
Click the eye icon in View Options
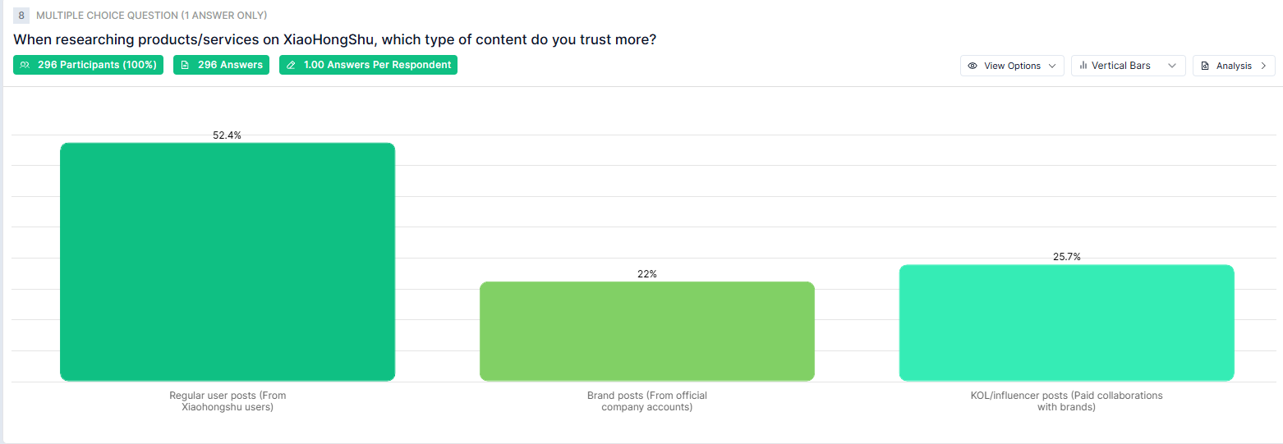973,66
